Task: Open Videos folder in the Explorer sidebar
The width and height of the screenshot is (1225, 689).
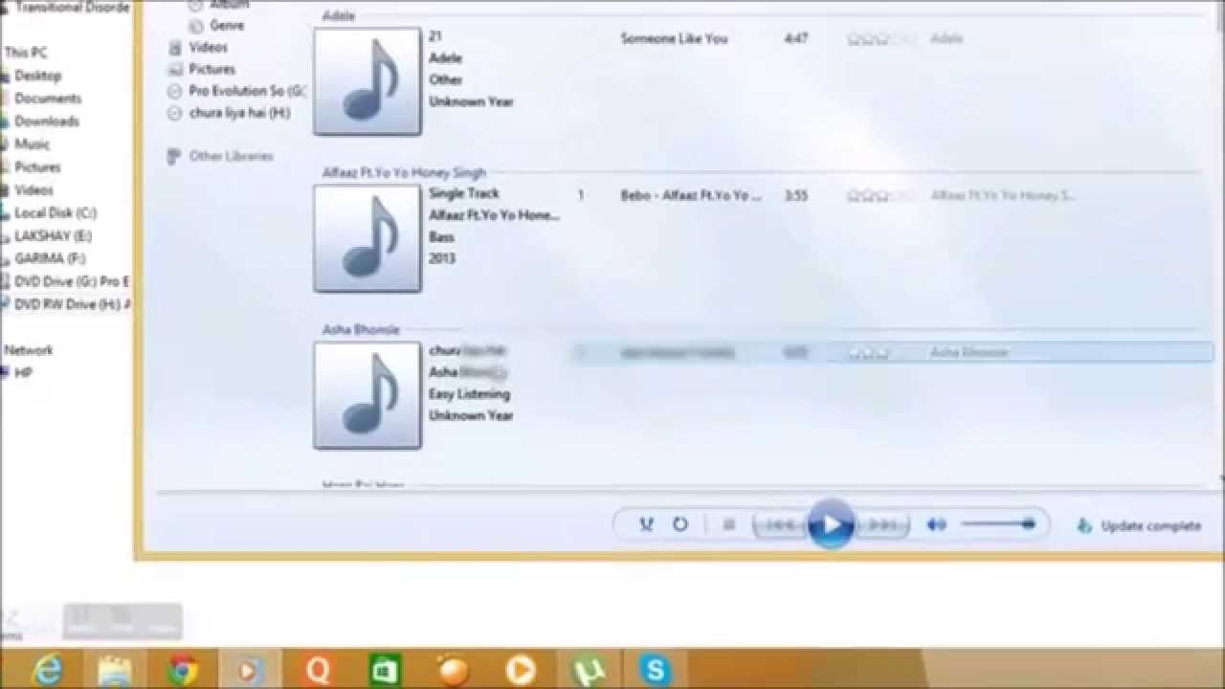Action: click(x=34, y=190)
